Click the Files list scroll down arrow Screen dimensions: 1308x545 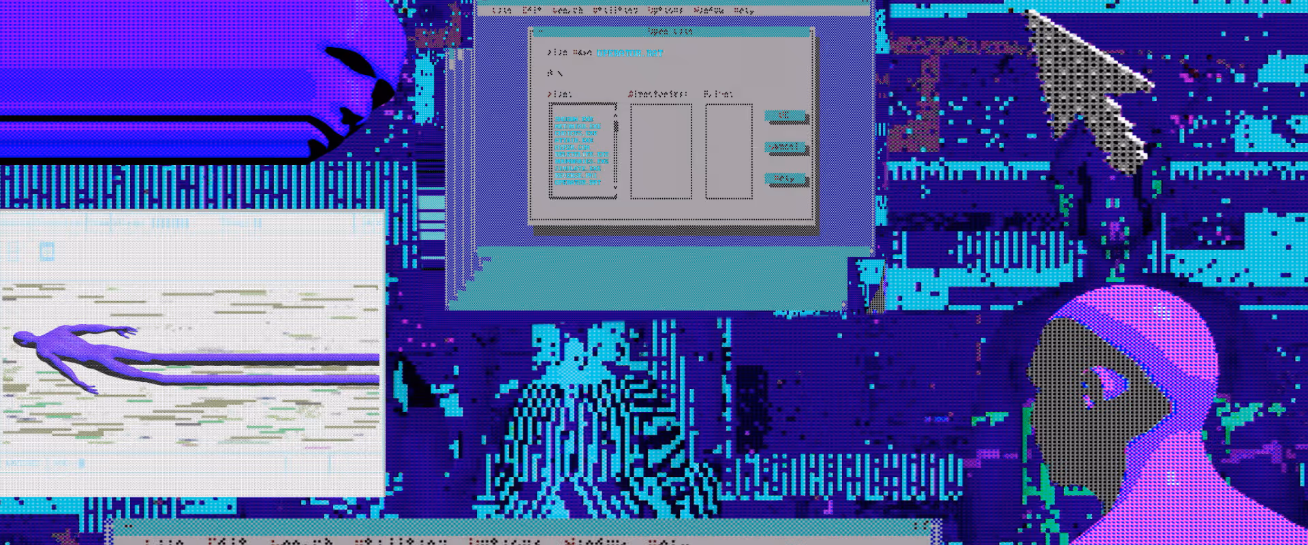pyautogui.click(x=616, y=188)
